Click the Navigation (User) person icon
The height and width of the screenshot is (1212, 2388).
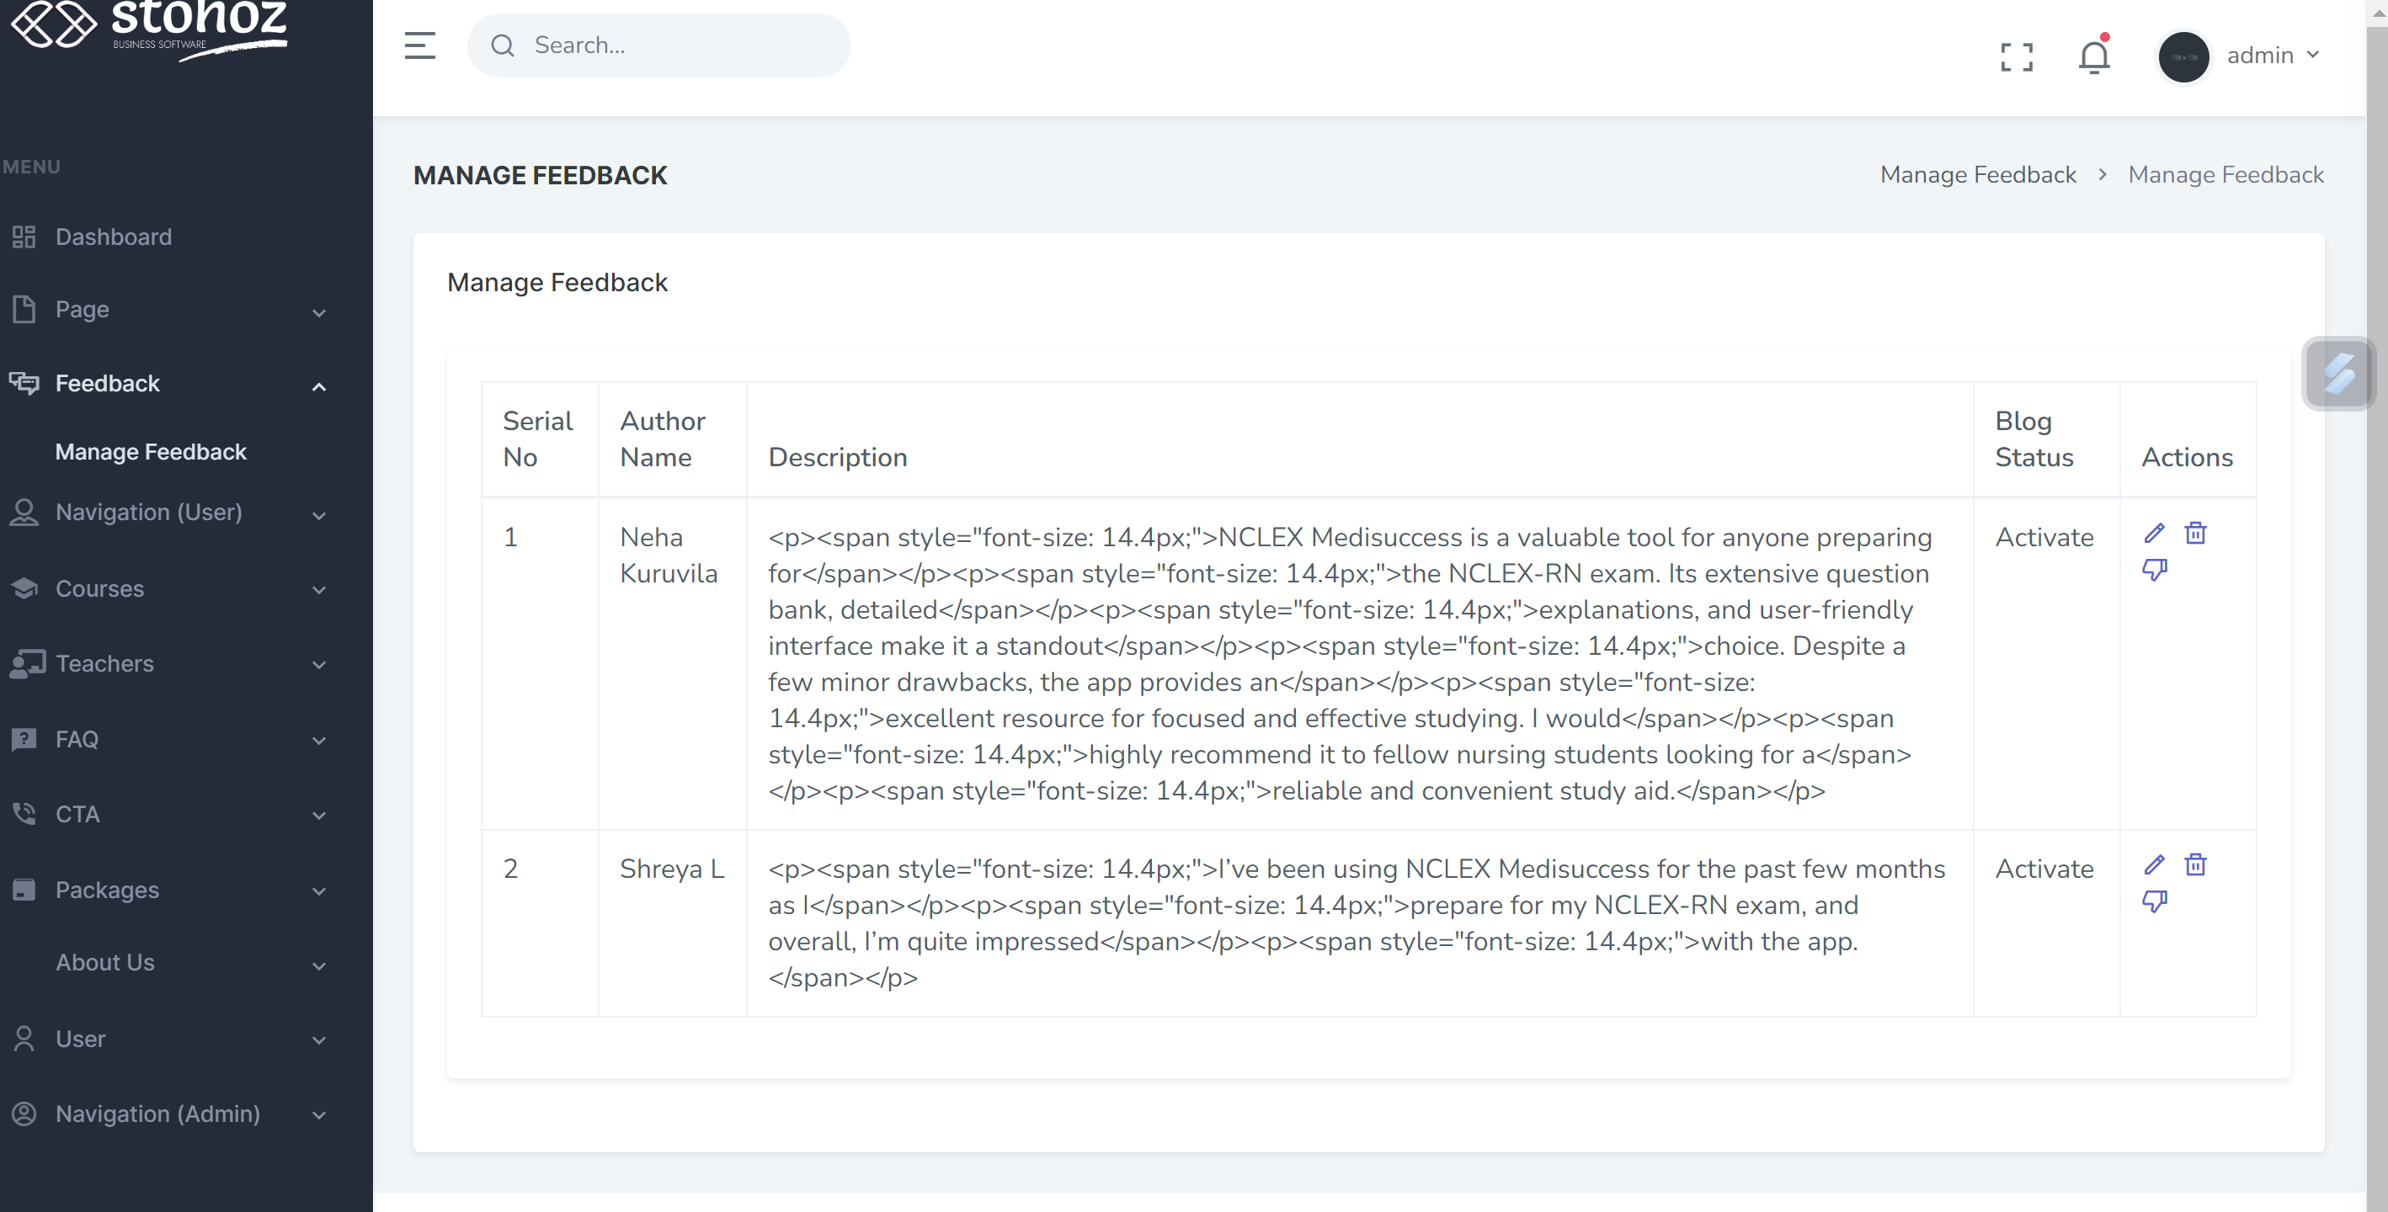pyautogui.click(x=24, y=513)
